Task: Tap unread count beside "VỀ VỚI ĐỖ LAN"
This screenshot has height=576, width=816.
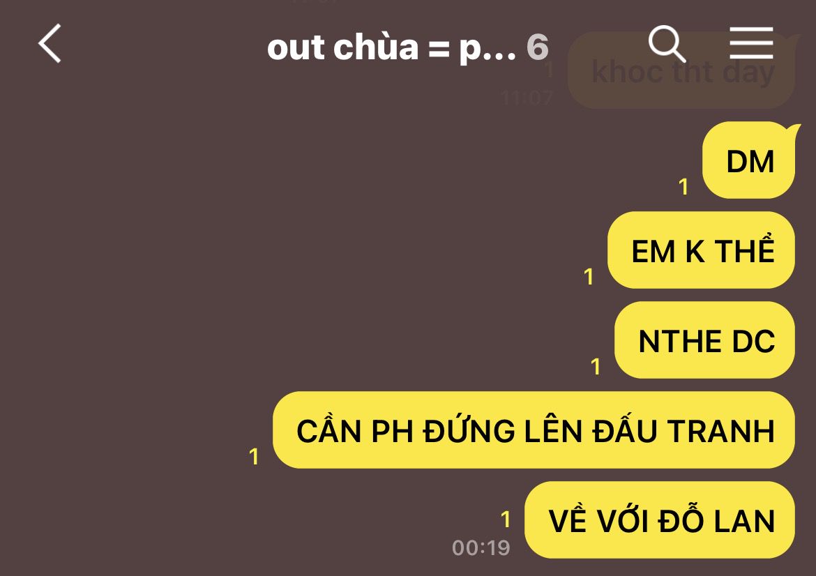Action: pyautogui.click(x=506, y=520)
